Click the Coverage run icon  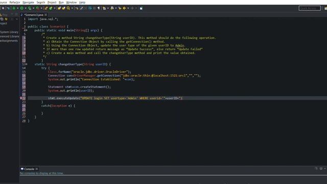coord(30,8)
